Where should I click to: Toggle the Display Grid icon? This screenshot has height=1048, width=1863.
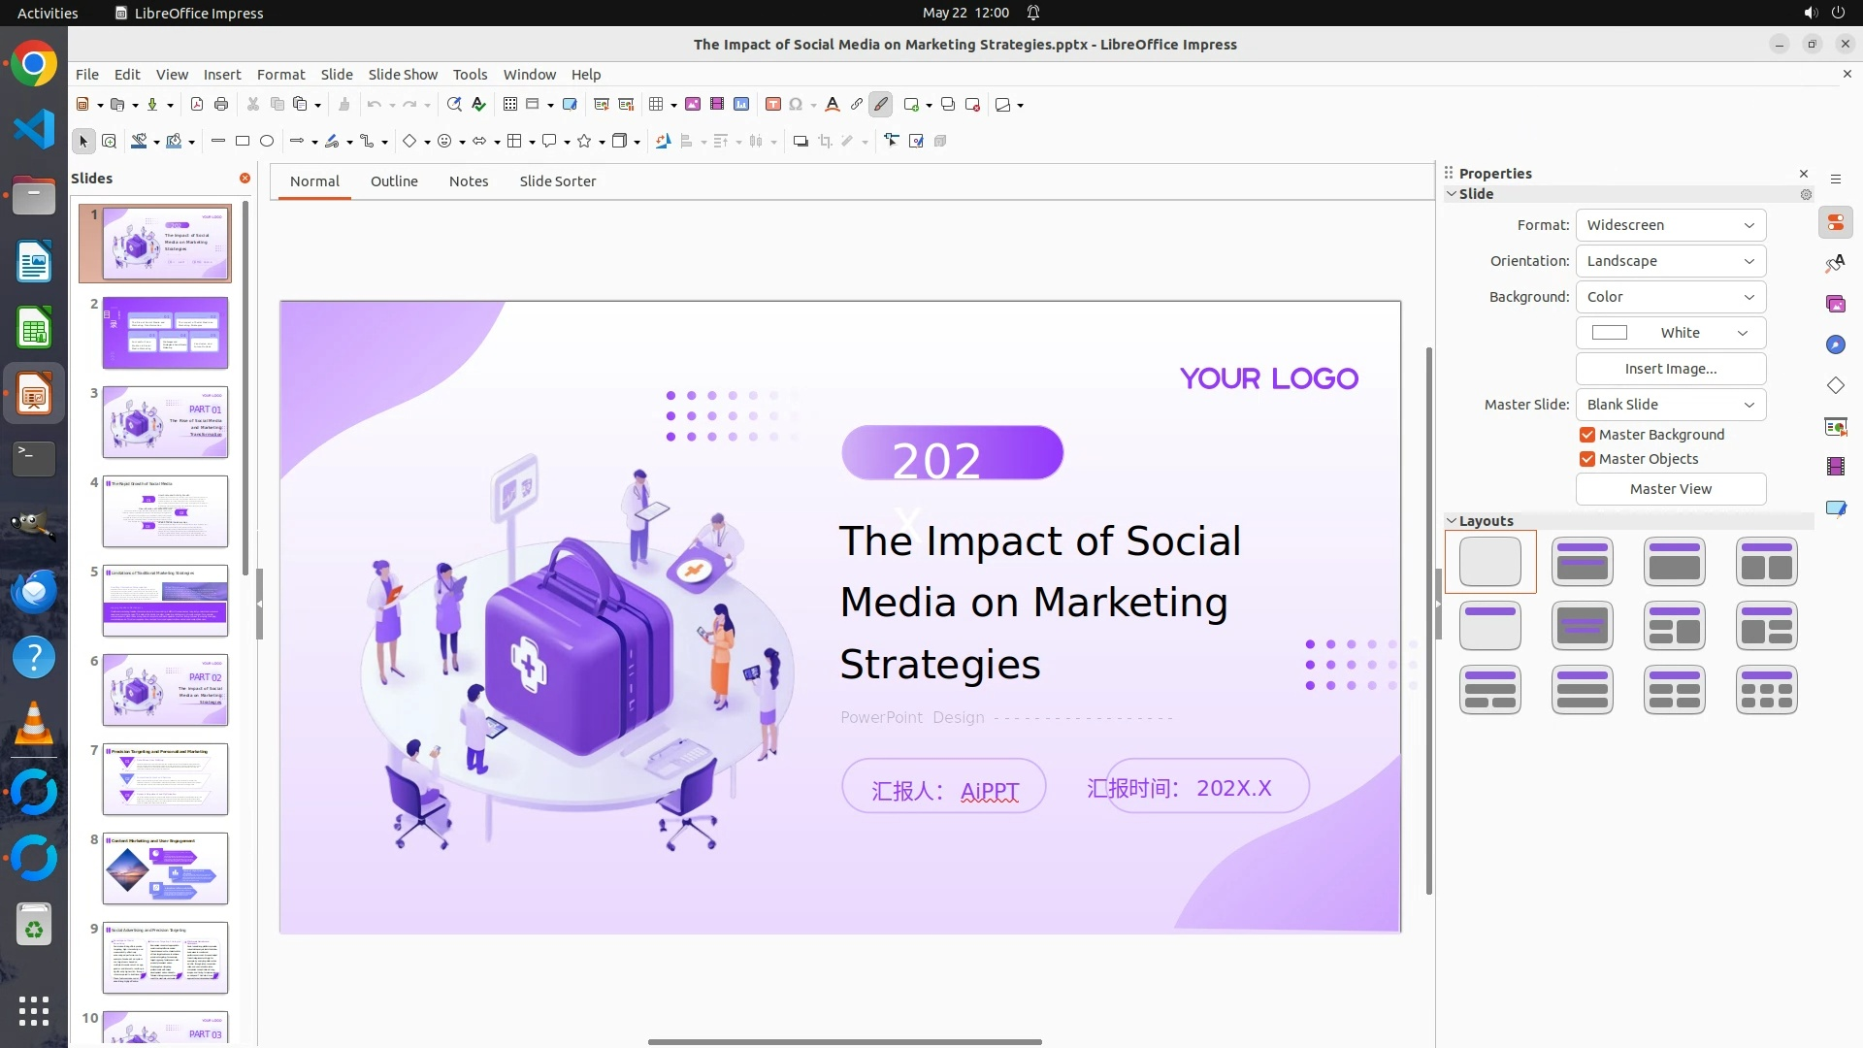pos(510,105)
